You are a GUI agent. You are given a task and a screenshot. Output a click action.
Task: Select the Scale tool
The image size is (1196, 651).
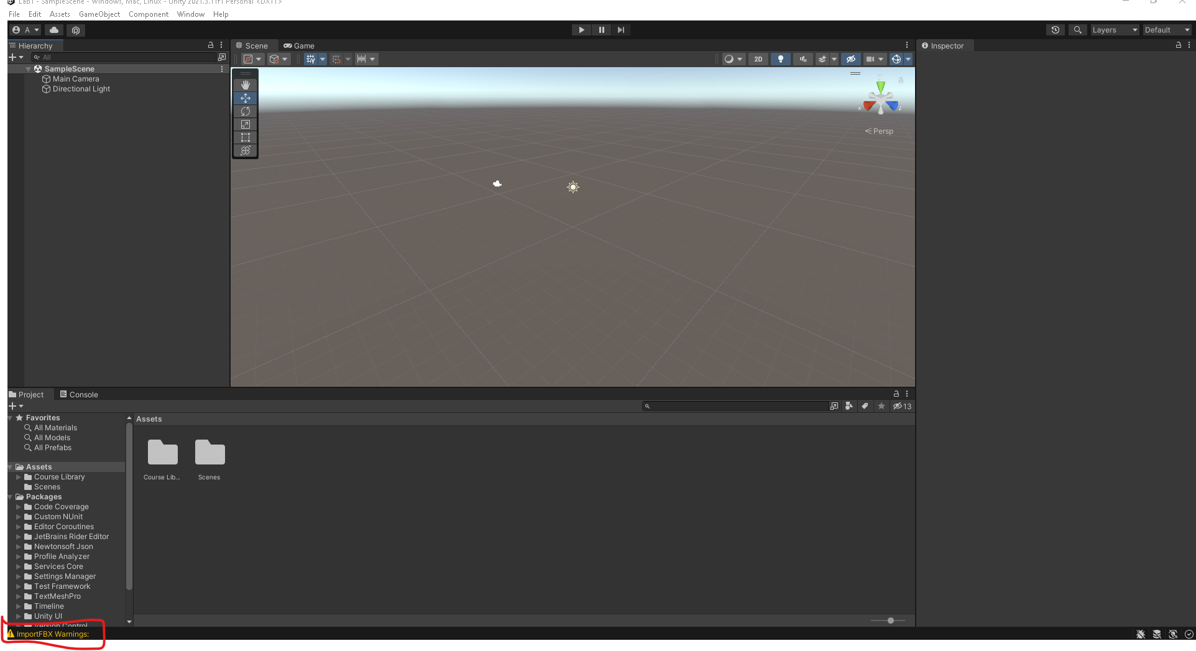pyautogui.click(x=246, y=124)
